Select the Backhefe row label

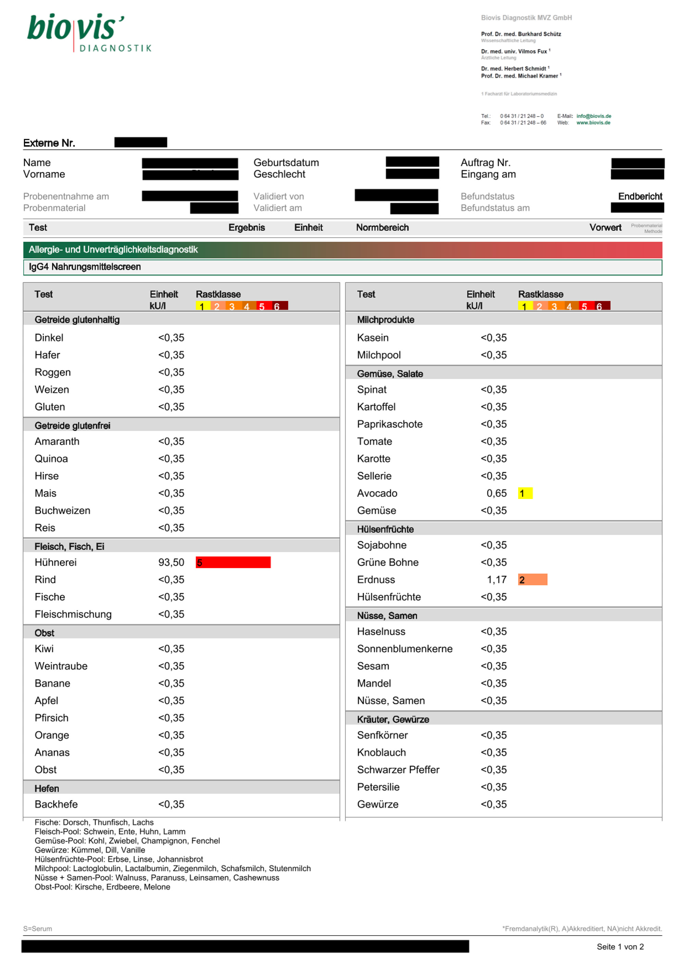[x=56, y=804]
